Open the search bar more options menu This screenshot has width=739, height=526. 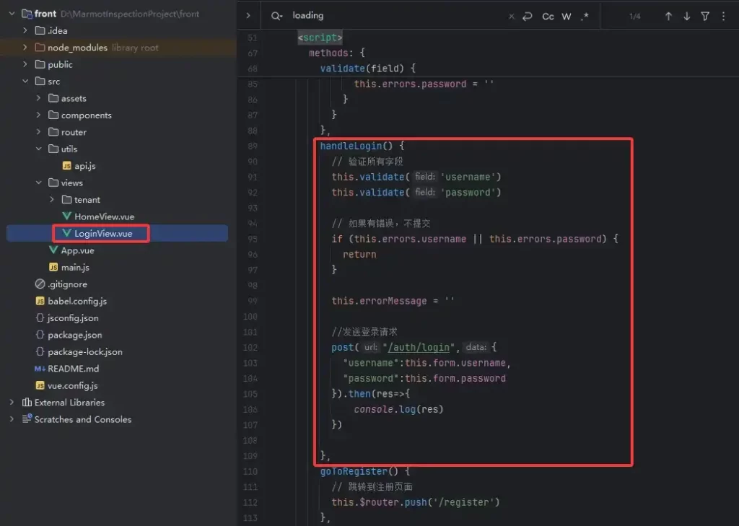[x=723, y=16]
